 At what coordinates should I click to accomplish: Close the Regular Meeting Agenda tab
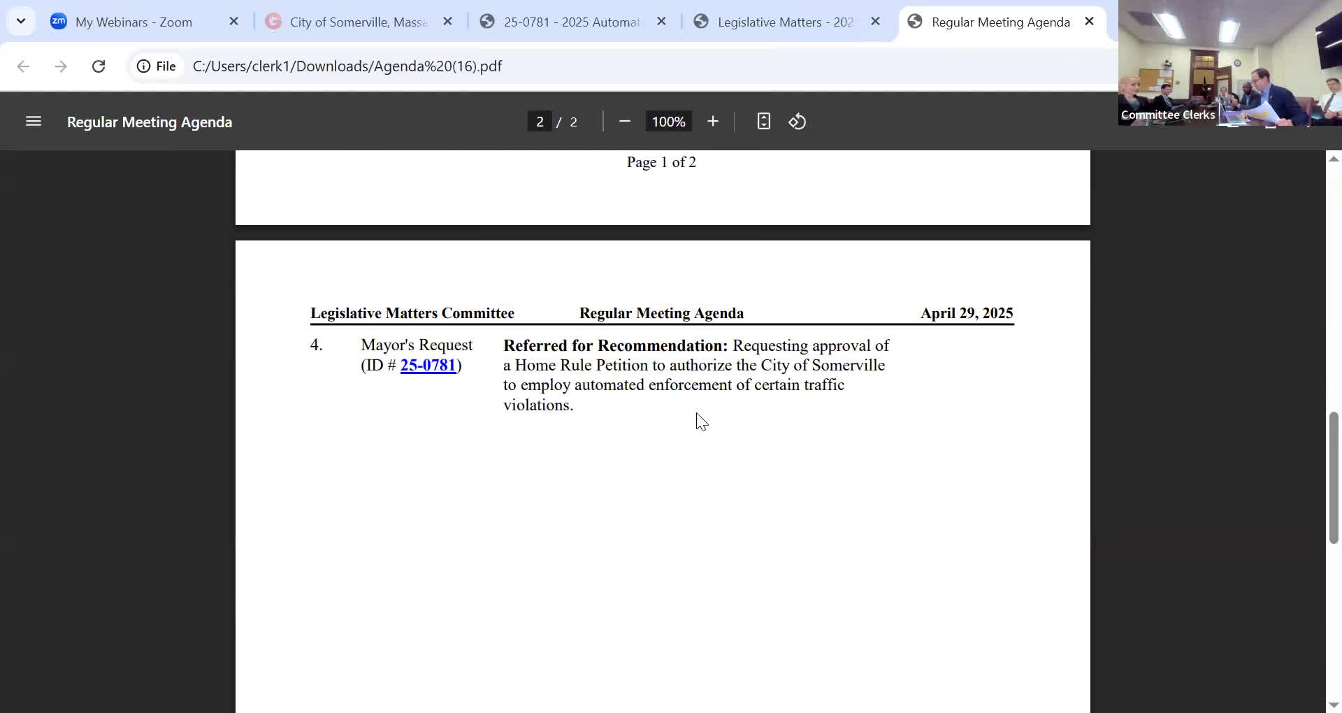pos(1089,22)
